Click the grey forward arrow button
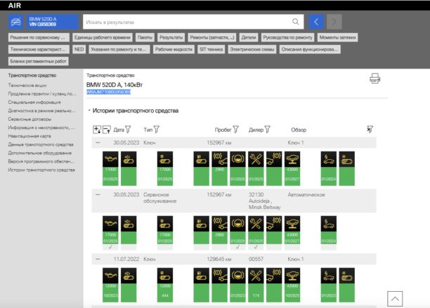Screen dimensions: 430x308 click(x=334, y=22)
